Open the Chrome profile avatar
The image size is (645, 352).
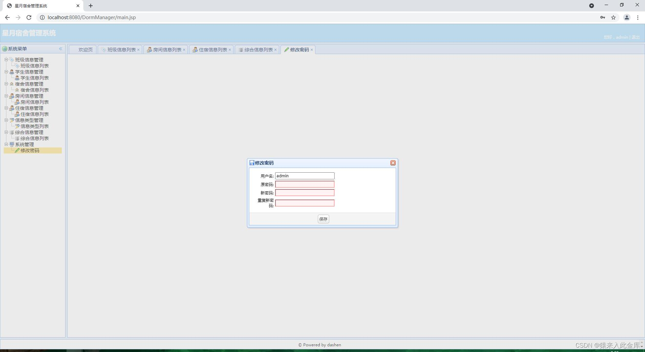tap(627, 17)
